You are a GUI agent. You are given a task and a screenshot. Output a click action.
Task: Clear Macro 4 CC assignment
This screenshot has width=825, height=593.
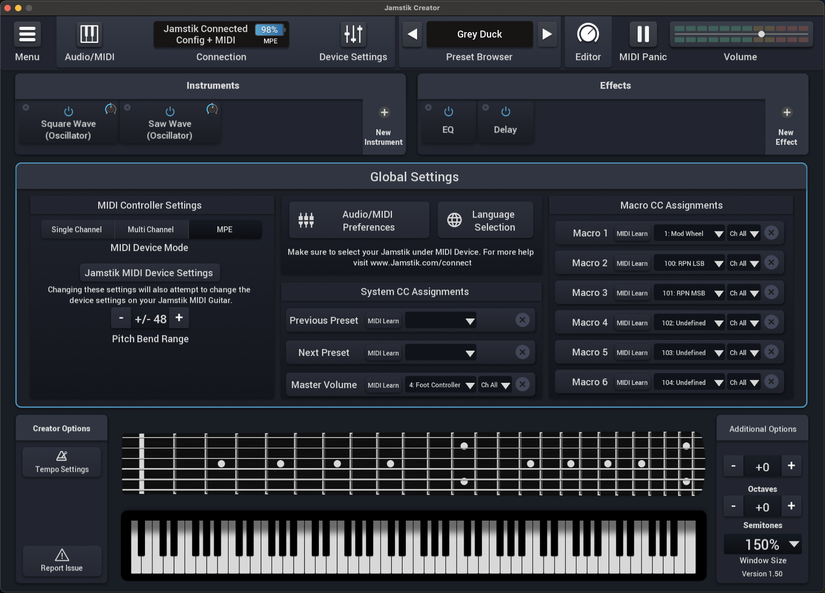[x=771, y=322]
